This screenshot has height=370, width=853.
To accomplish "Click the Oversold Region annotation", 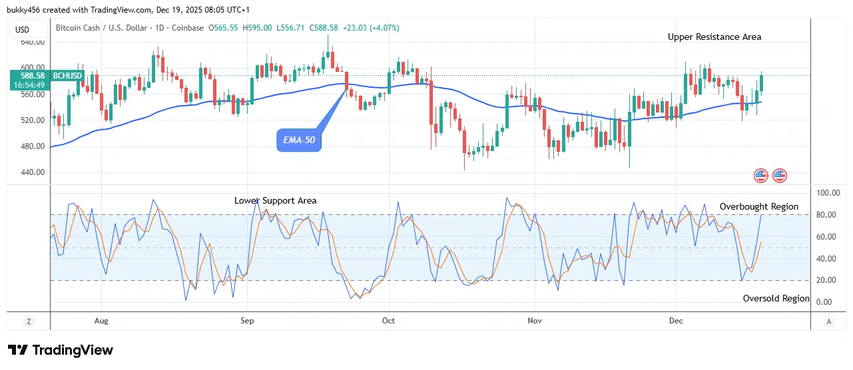I will 776,299.
